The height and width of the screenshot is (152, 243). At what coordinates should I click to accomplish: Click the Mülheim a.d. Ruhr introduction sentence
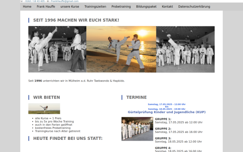point(77,81)
